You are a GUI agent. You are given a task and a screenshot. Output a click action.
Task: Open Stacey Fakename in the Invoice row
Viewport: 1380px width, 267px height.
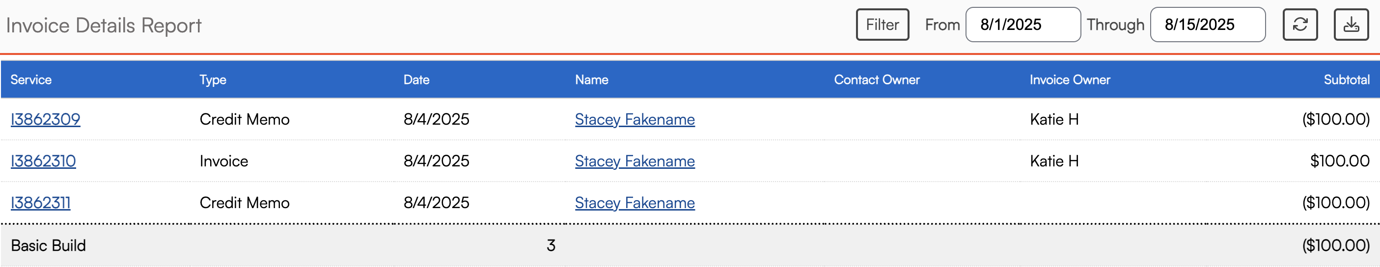(635, 161)
